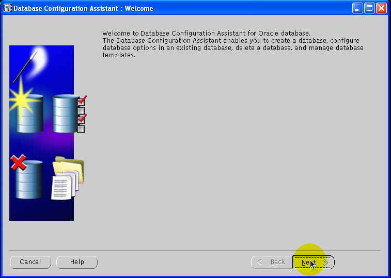Click the grayed-out Back button

[x=272, y=262]
